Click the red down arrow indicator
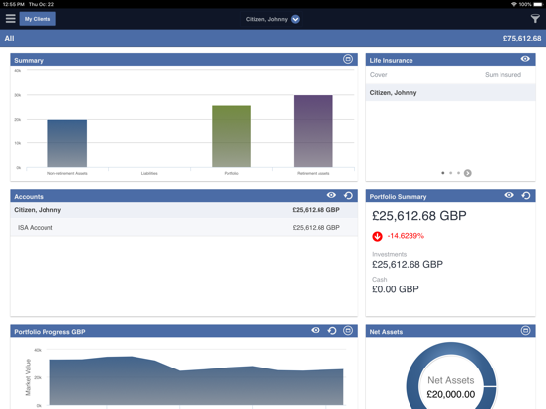 point(377,236)
